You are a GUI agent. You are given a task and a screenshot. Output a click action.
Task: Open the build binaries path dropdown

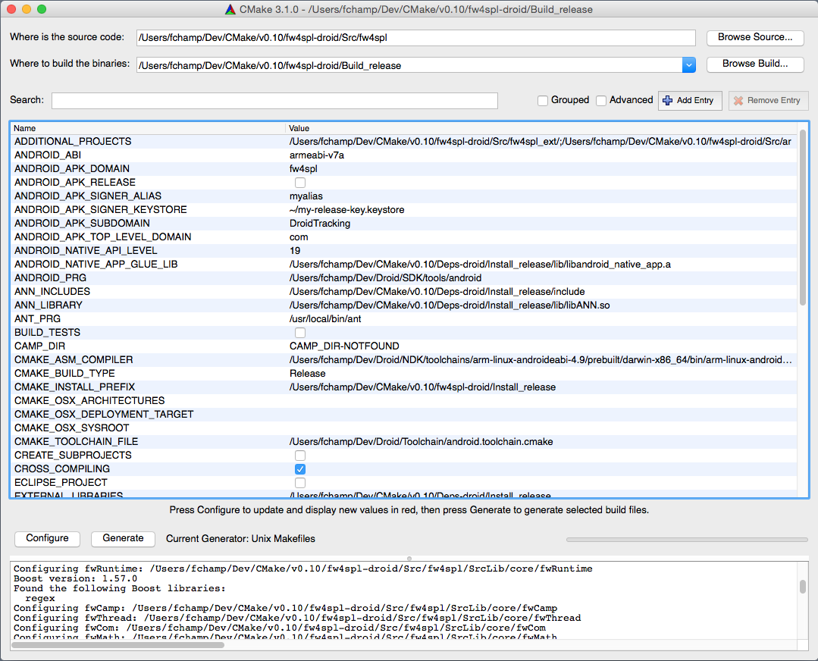click(x=688, y=65)
